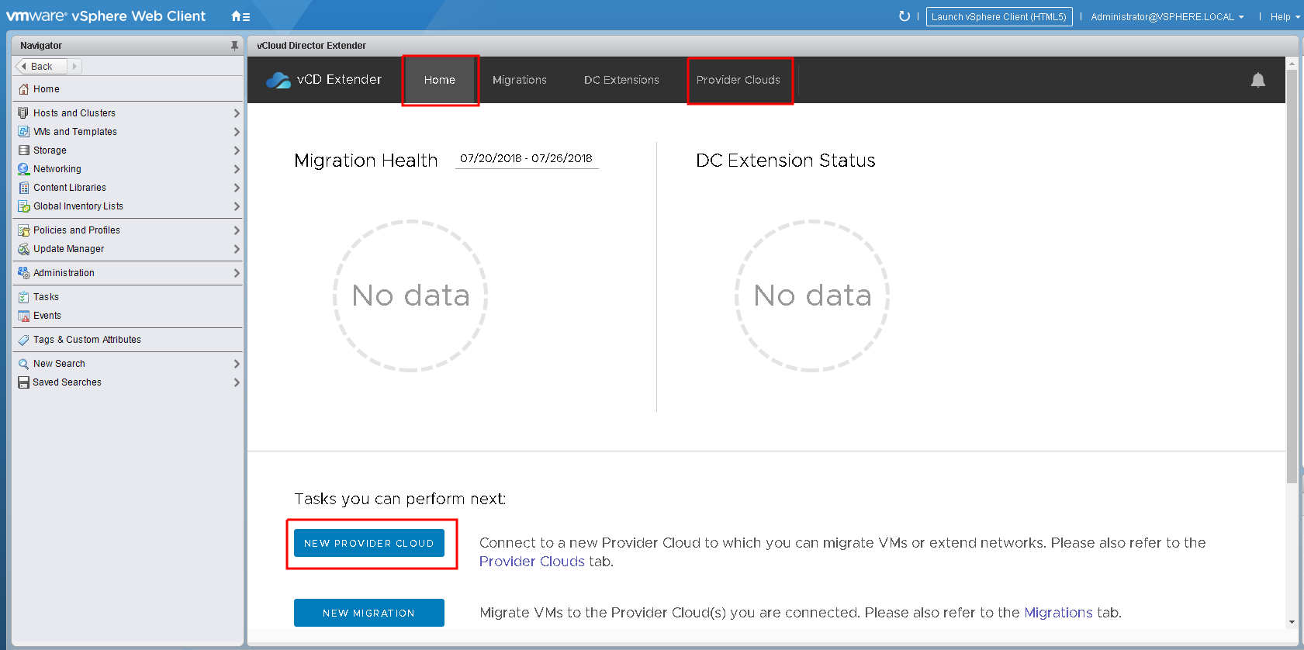1304x650 pixels.
Task: Click the Storage icon
Action: [x=23, y=150]
